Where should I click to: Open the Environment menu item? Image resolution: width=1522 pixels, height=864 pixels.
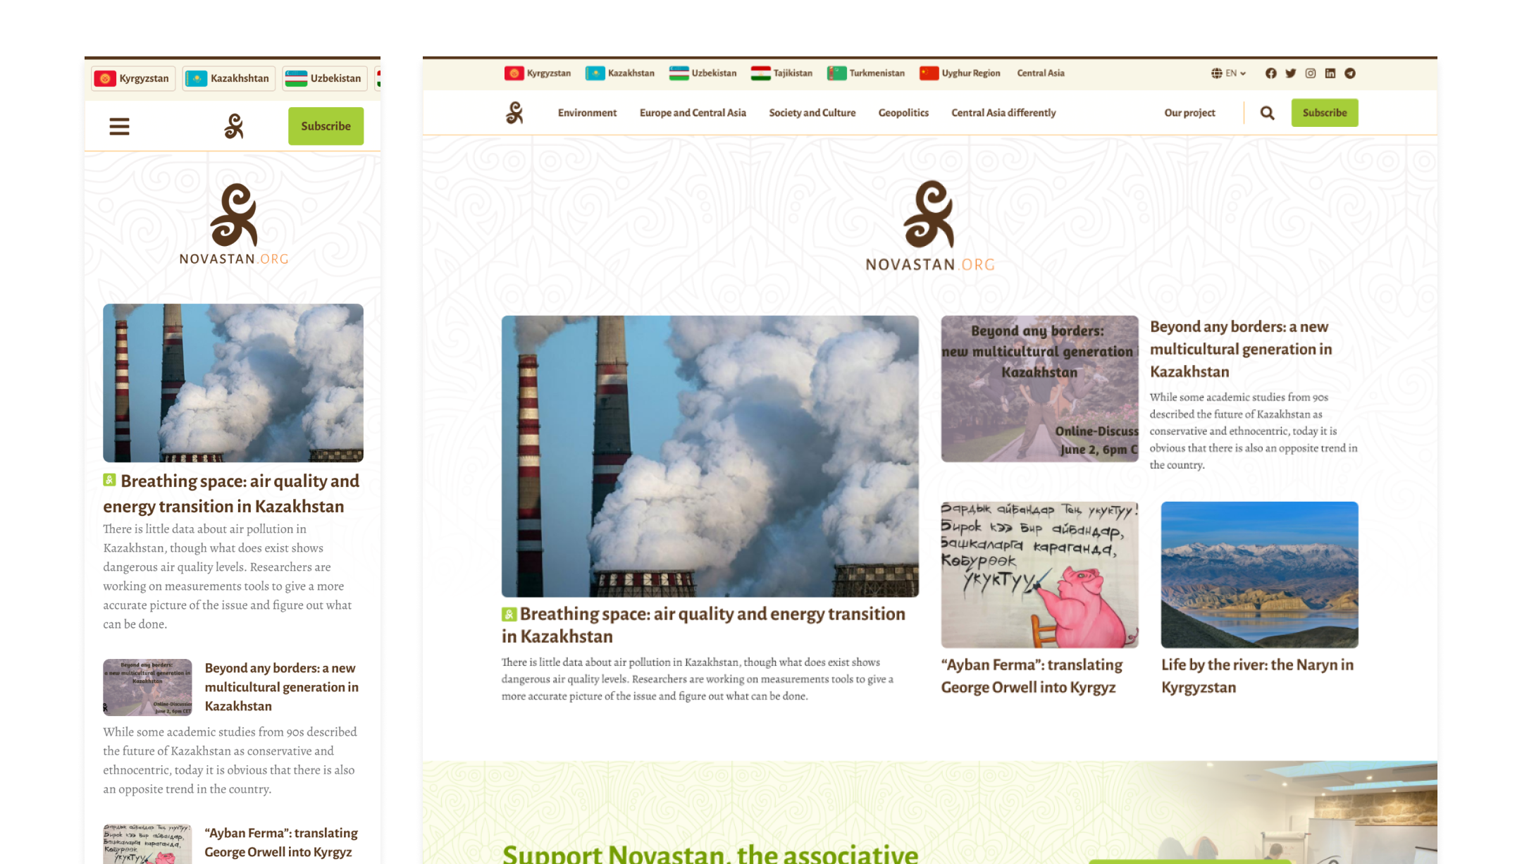pyautogui.click(x=587, y=113)
